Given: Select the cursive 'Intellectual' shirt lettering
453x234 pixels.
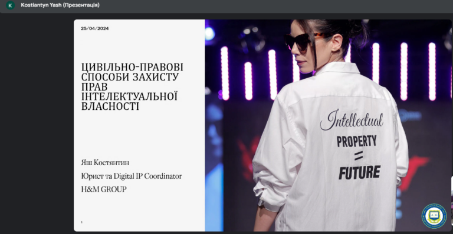Looking at the screenshot, I should click(x=352, y=119).
